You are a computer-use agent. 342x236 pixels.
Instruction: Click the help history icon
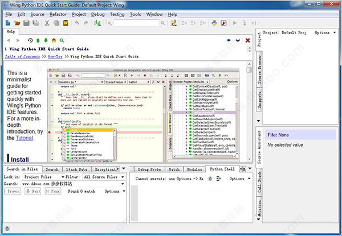(30, 40)
